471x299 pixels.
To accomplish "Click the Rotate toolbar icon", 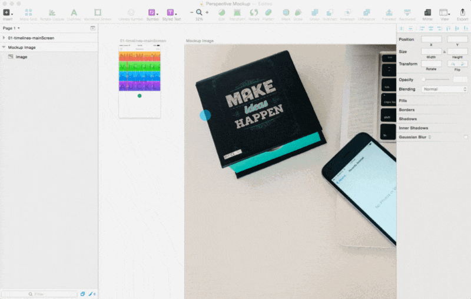I will (254, 12).
